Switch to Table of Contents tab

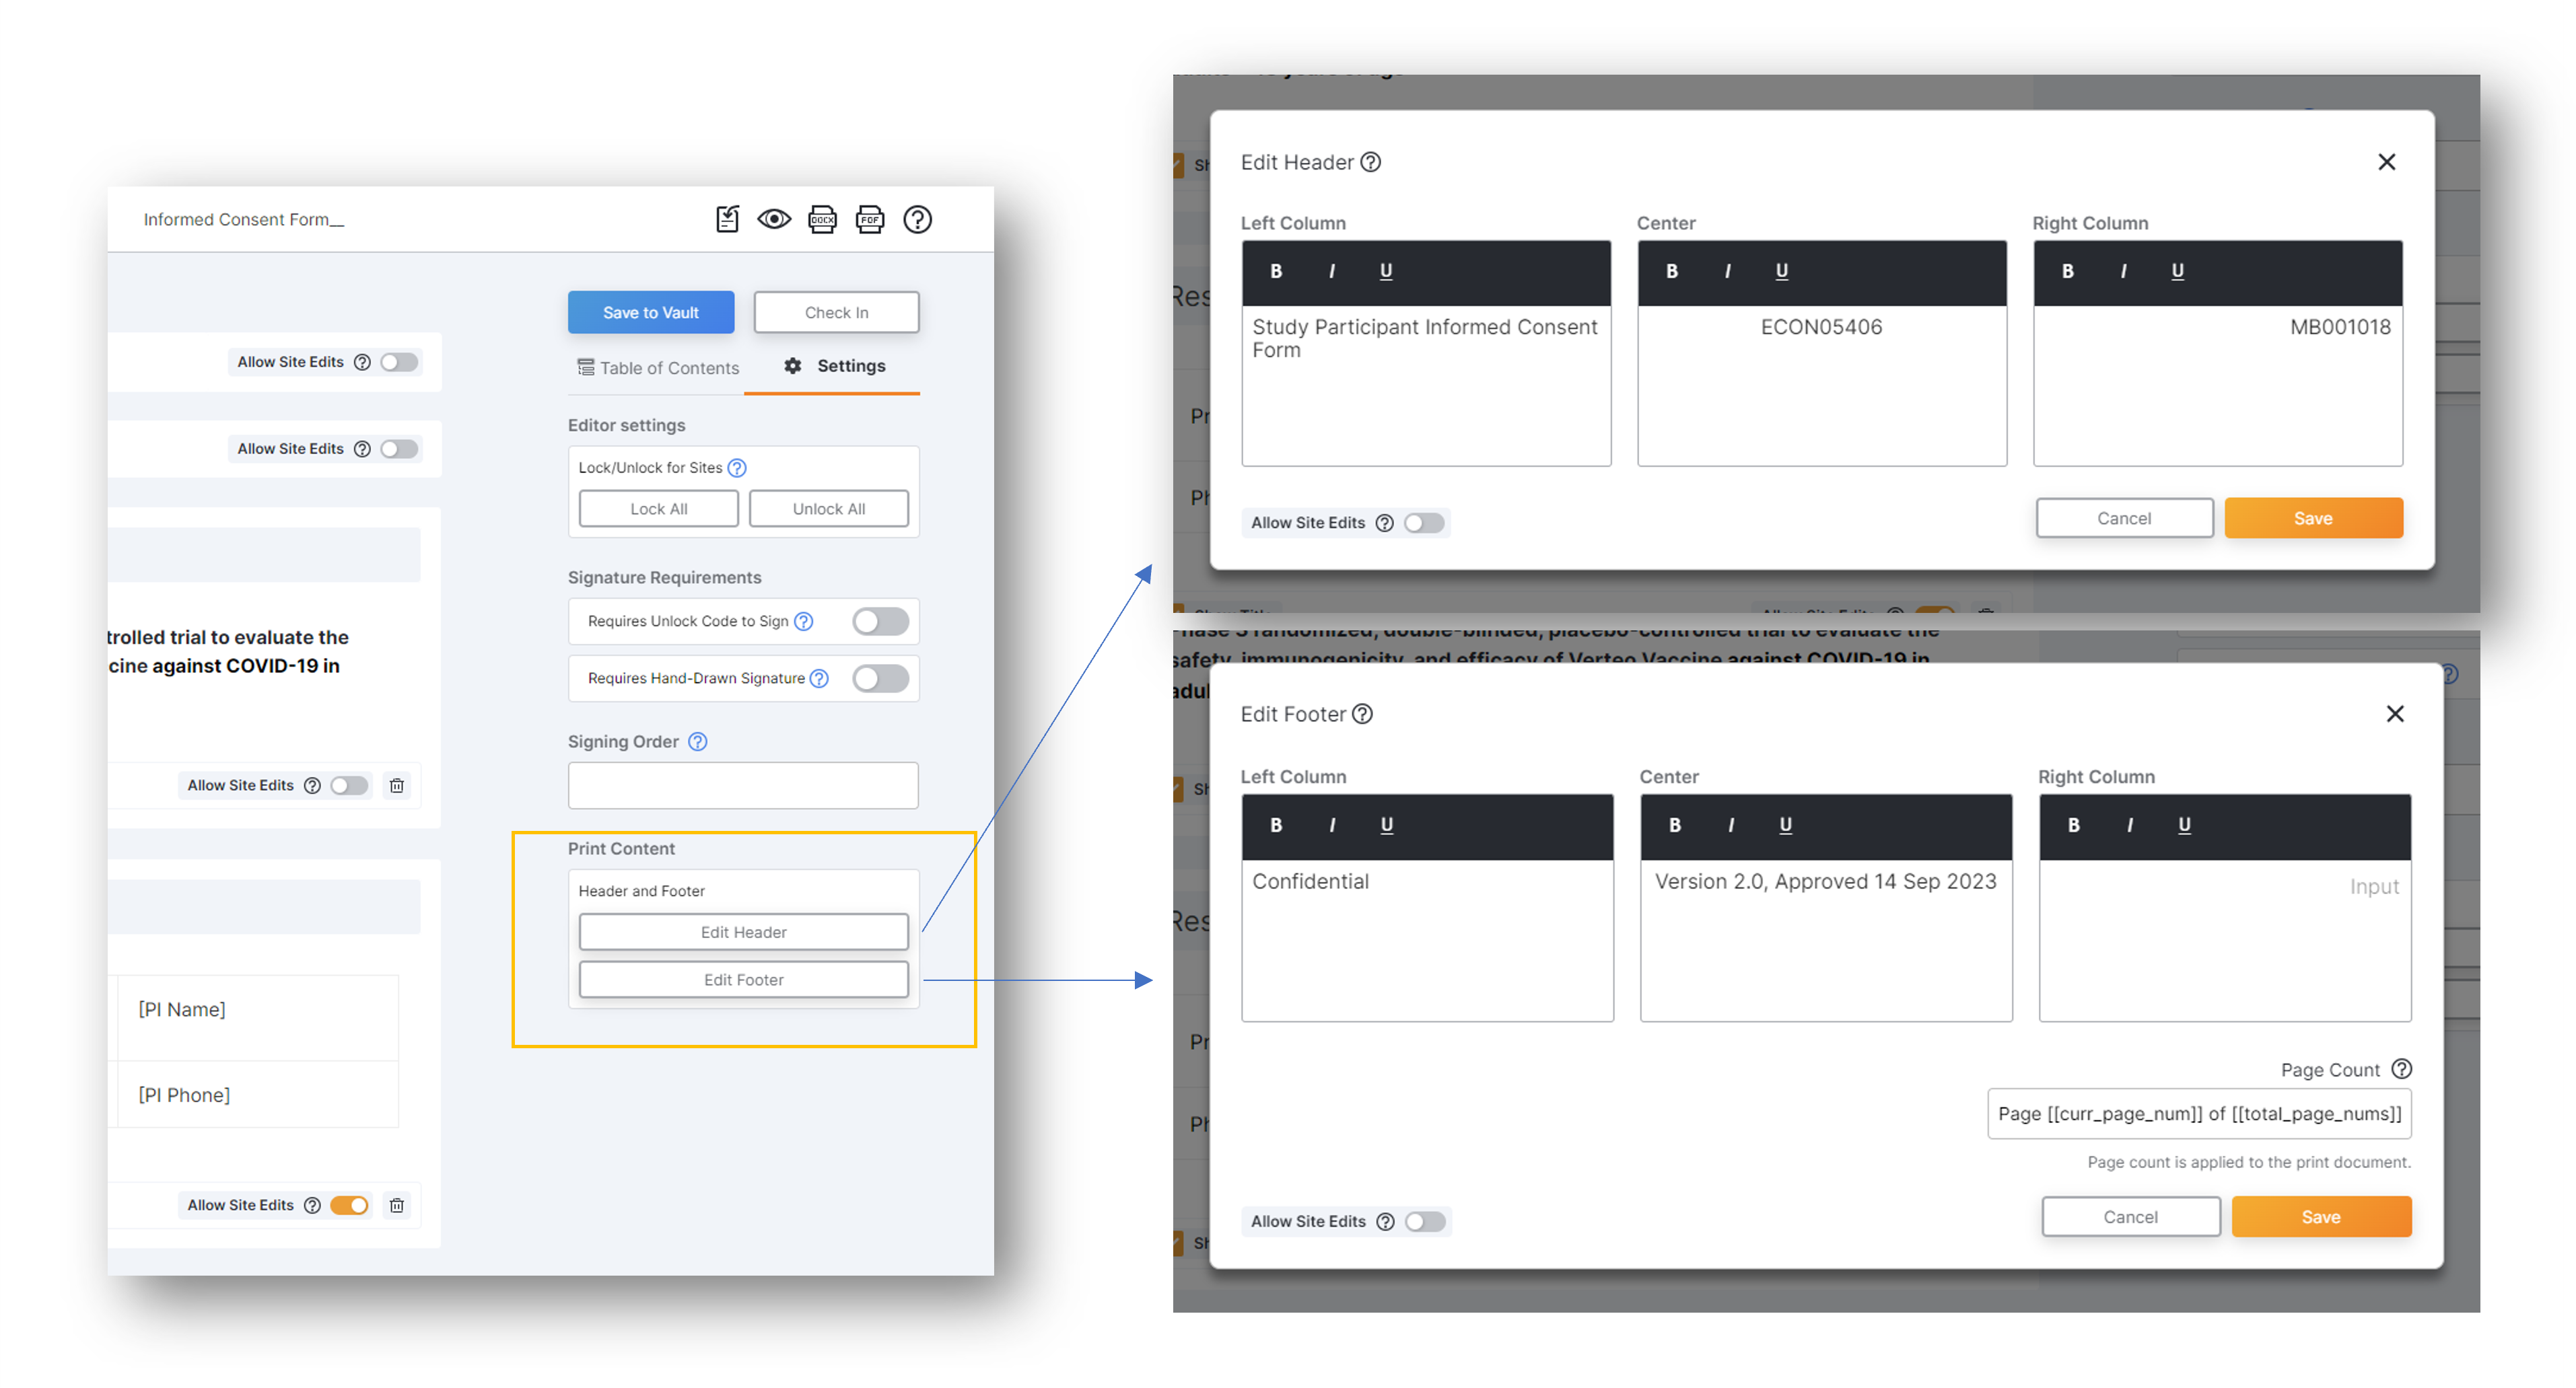[658, 368]
